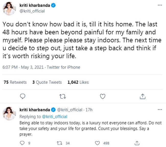Click the avatar beside the reply tweet
Screen dimensions: 166x147
[x=10, y=113]
